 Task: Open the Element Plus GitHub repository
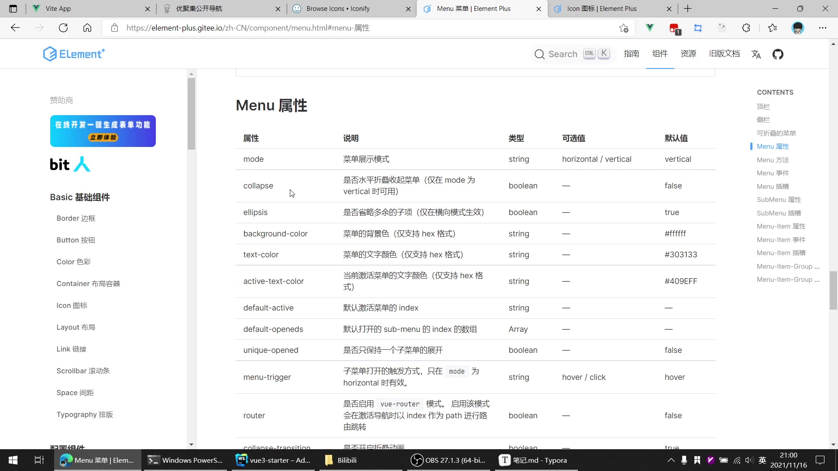(x=778, y=54)
